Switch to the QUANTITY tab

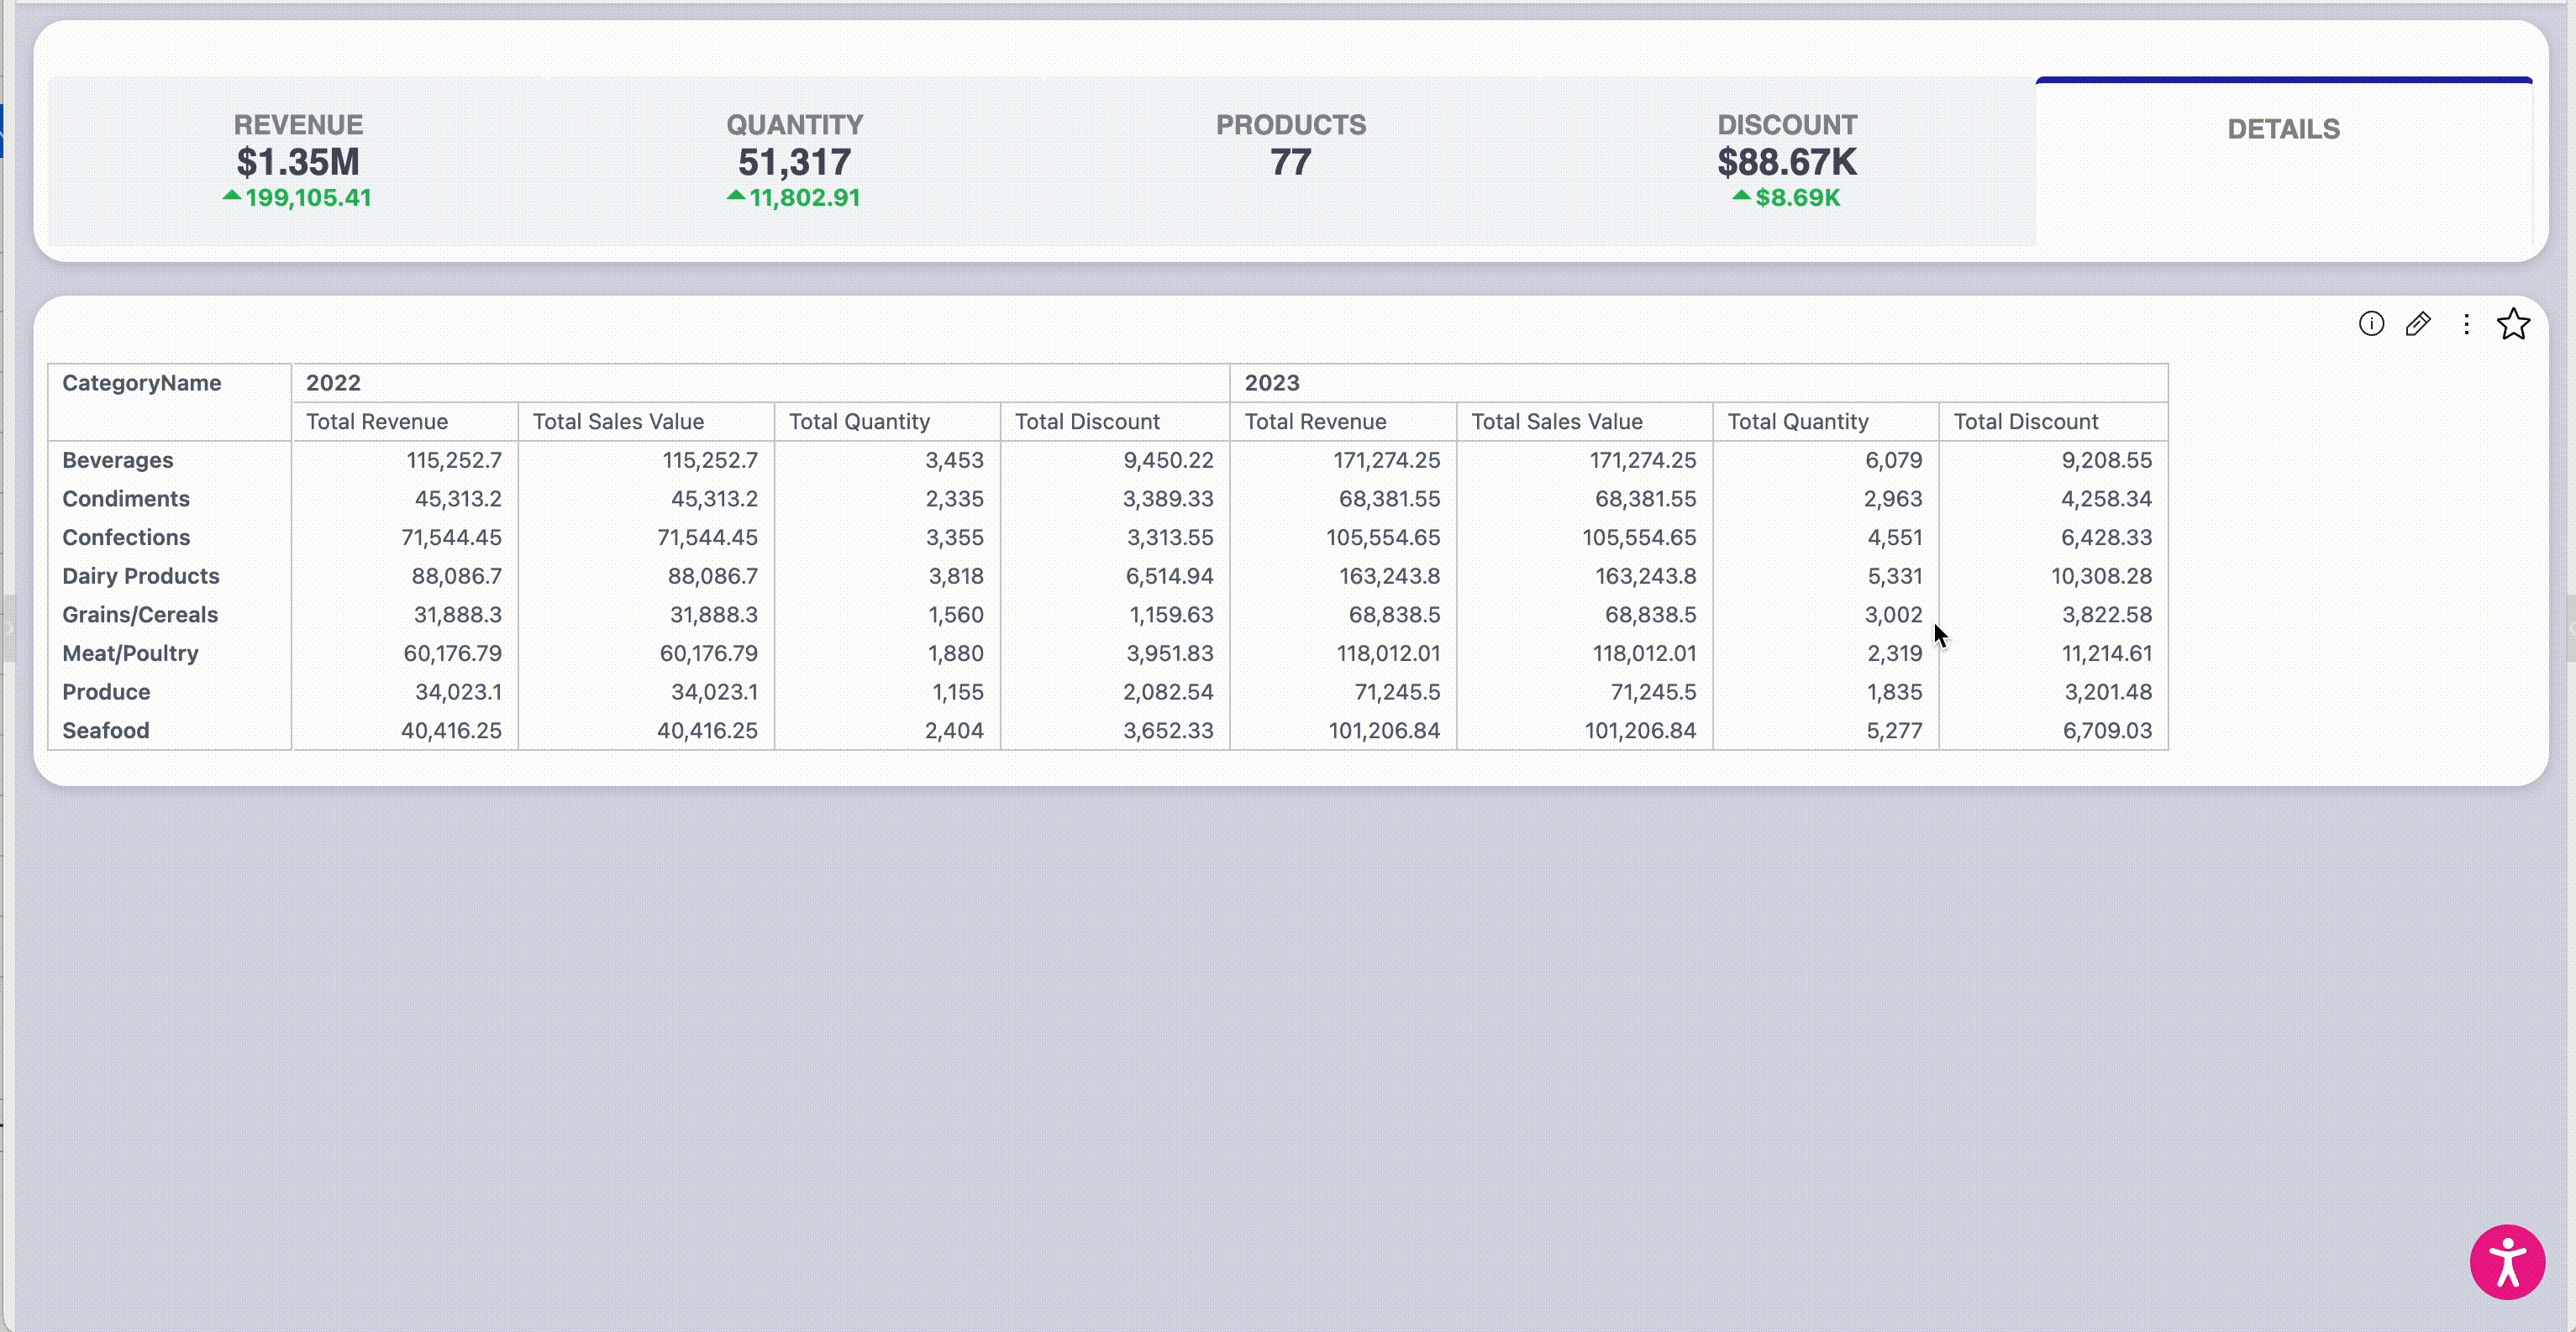click(x=794, y=161)
